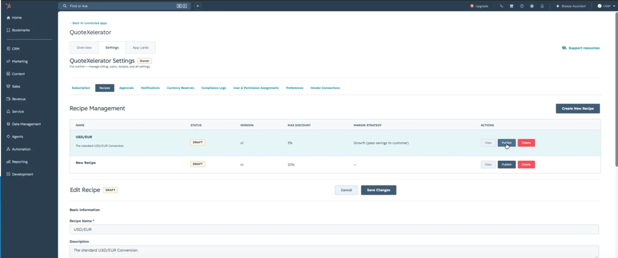This screenshot has height=258, width=618.
Task: Open the marketplace storefront icon
Action: (x=511, y=6)
